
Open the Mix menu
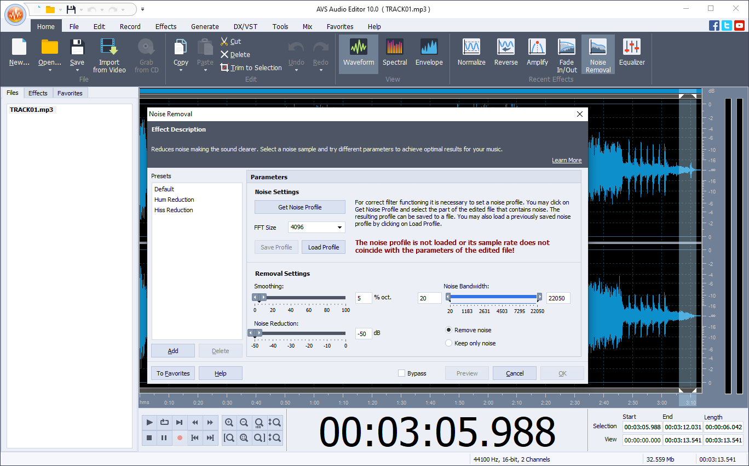pos(307,26)
